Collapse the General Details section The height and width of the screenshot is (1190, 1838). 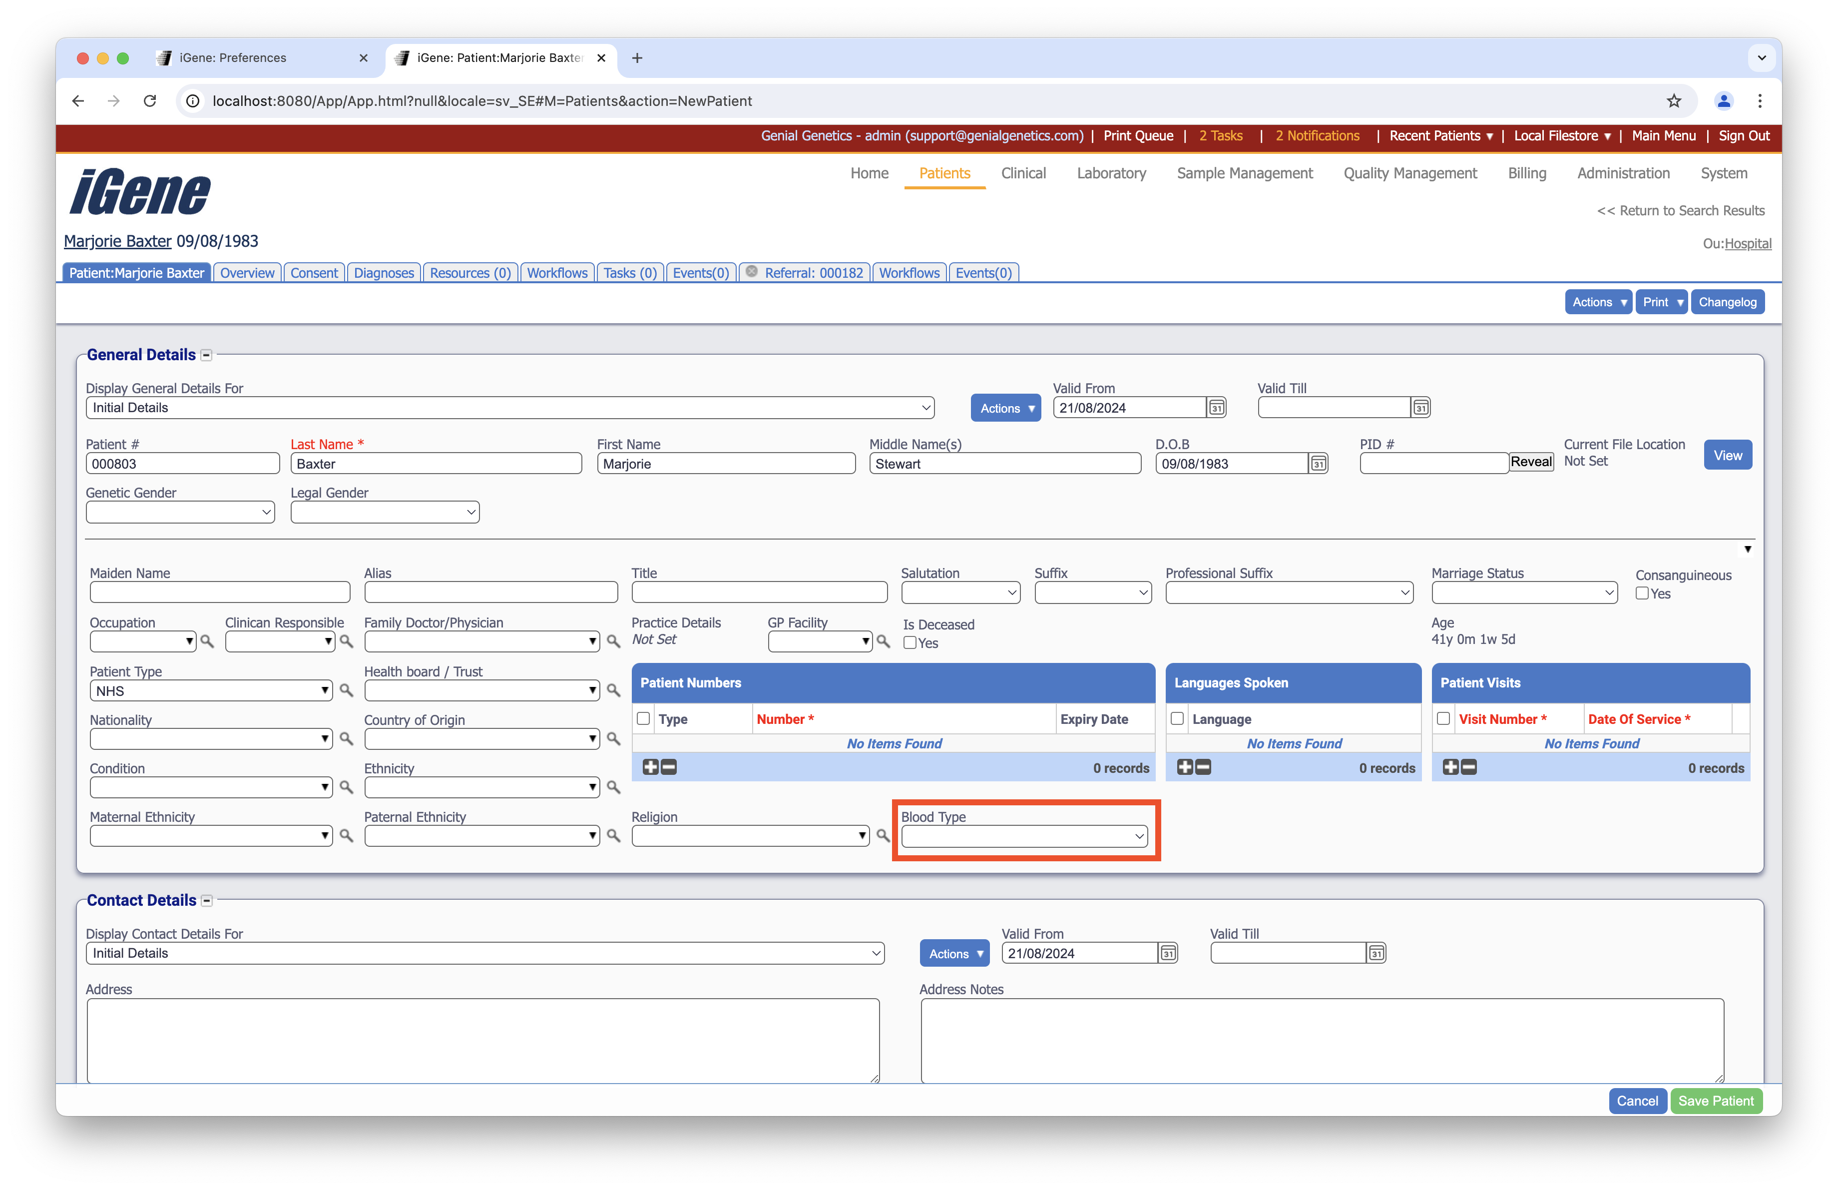pos(206,355)
